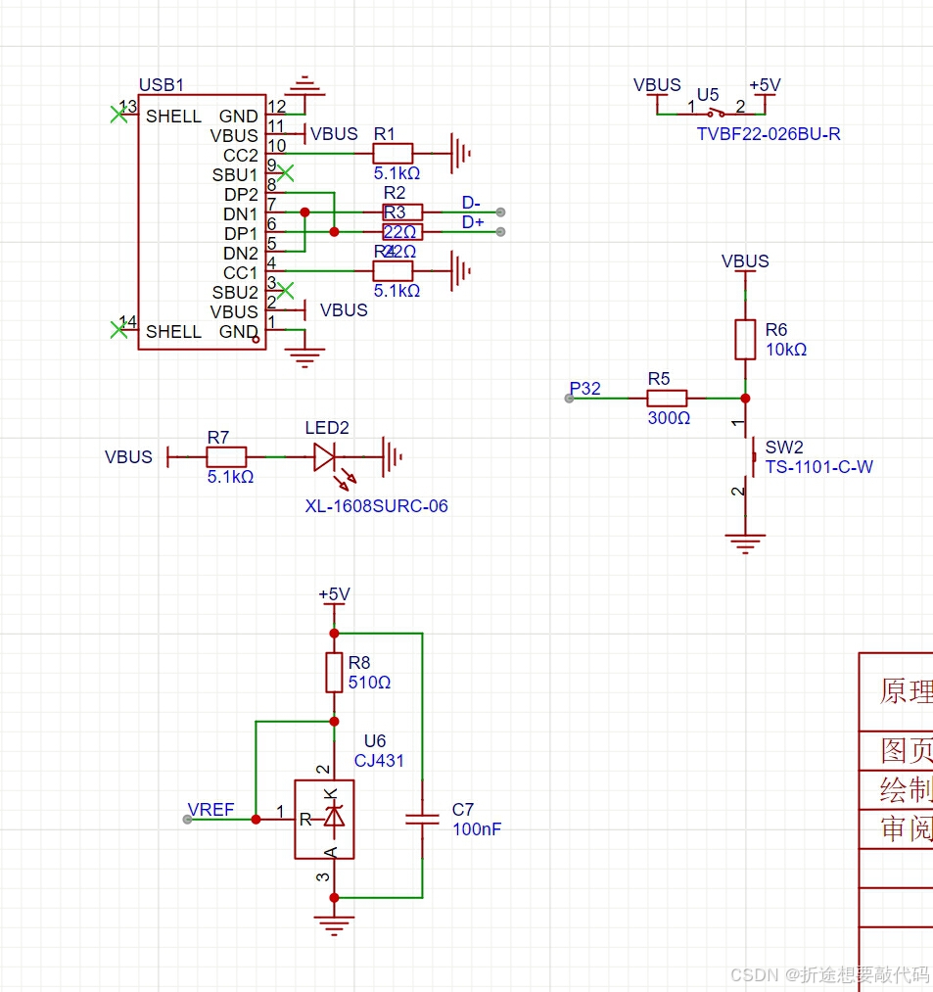Select the P32 net label
The height and width of the screenshot is (992, 933).
pyautogui.click(x=585, y=389)
